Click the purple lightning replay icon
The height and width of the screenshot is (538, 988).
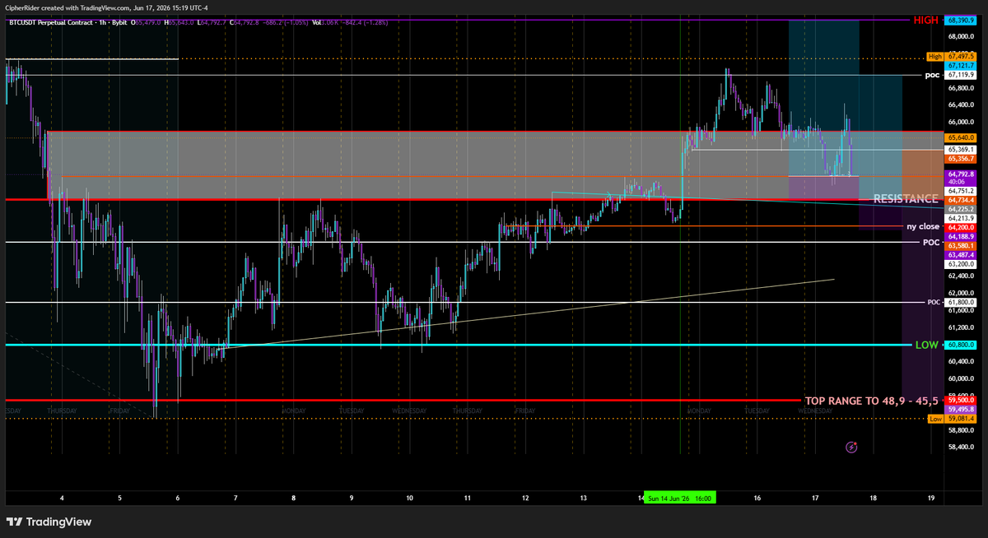[851, 447]
